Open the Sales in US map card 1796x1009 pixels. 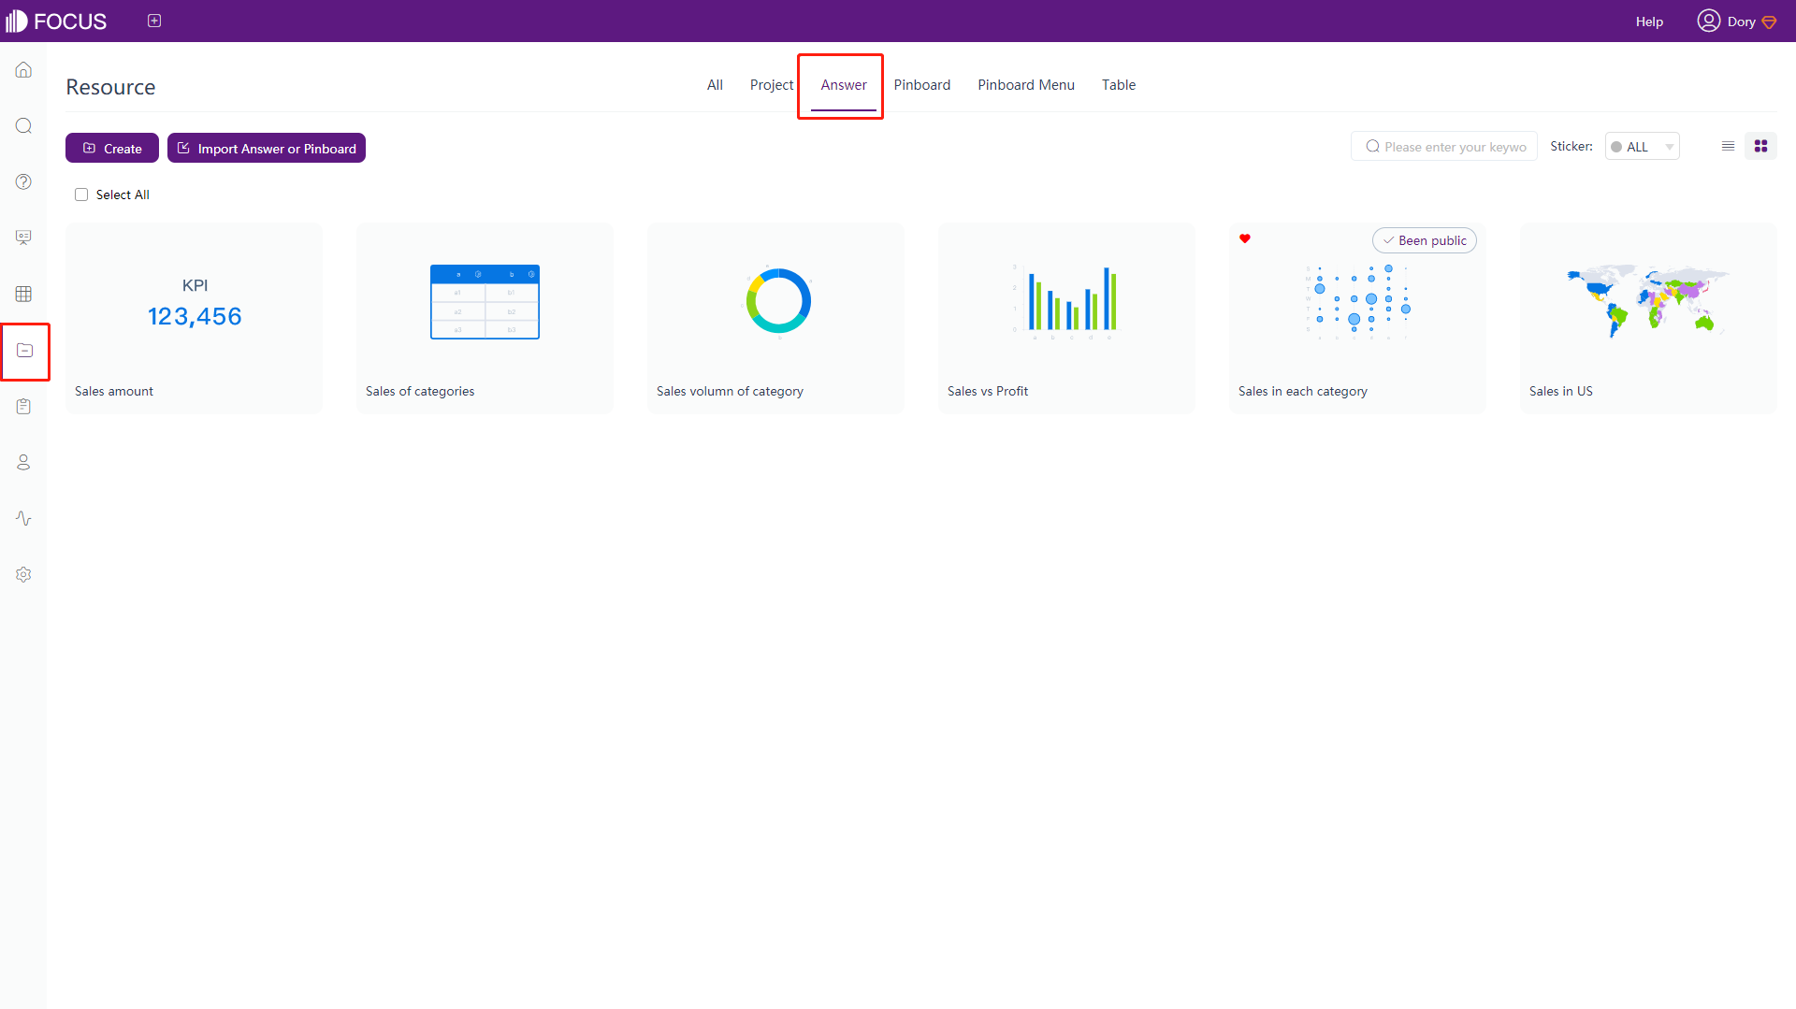(x=1648, y=318)
